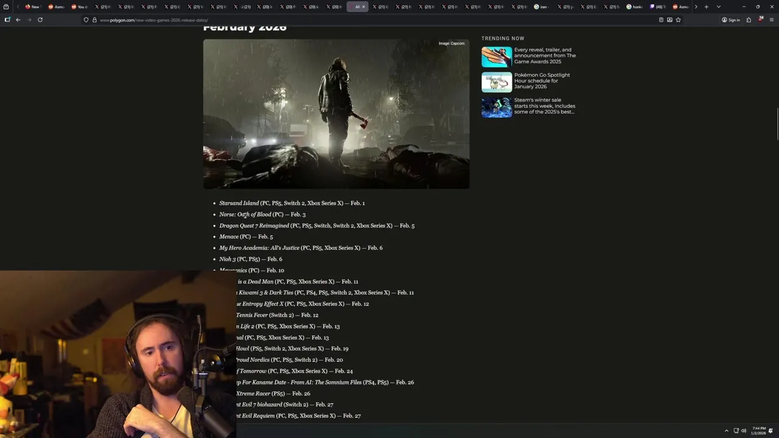Click the 'Tomorrow' Feb. 24 entry
Viewport: 779px width, 438px height.
[x=295, y=371]
